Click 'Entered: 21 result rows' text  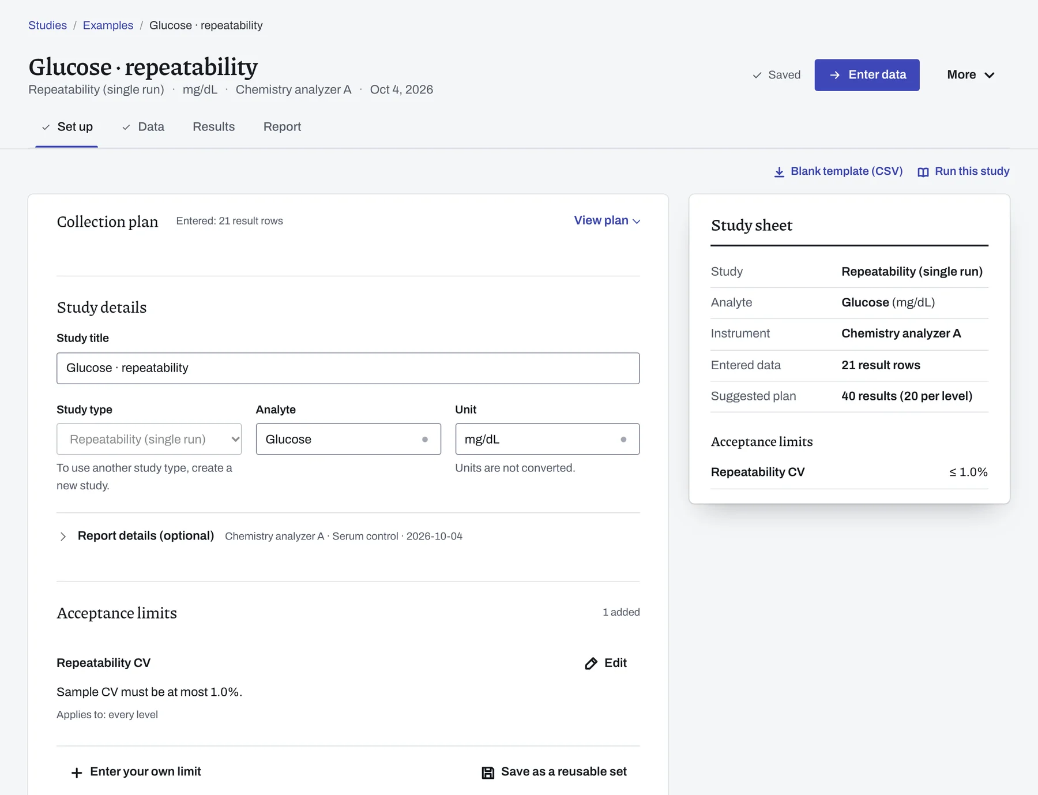point(230,221)
